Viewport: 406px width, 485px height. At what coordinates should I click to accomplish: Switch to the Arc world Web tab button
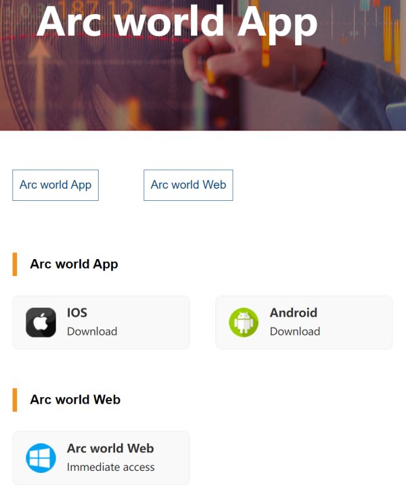(188, 185)
